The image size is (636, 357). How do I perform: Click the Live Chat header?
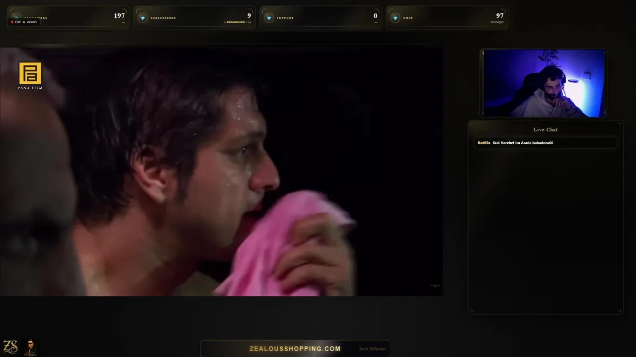(x=546, y=129)
